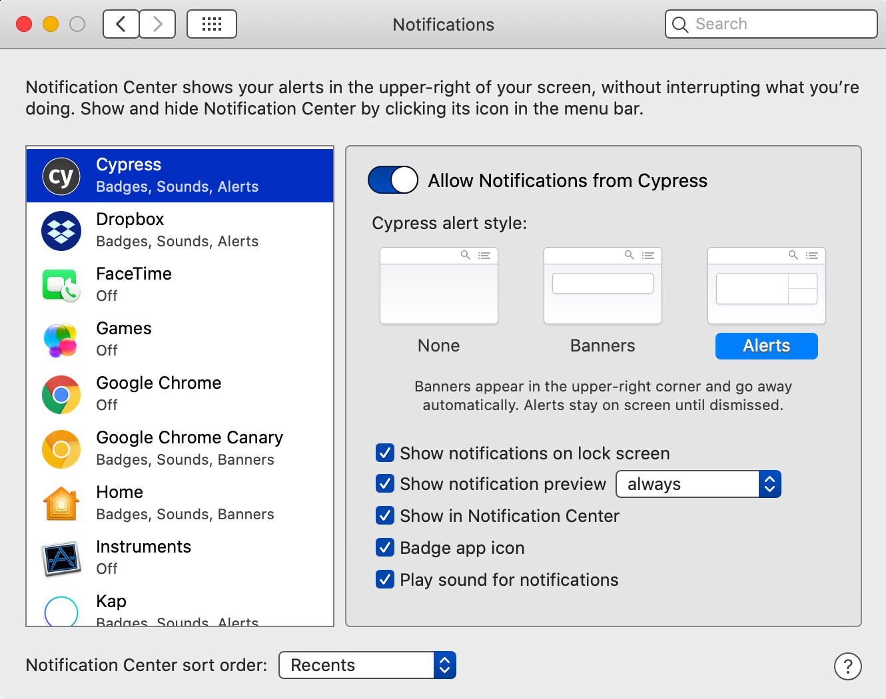Click the None style label
Image resolution: width=886 pixels, height=699 pixels.
439,346
